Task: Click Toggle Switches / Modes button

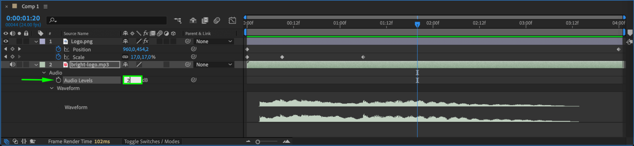Action: (x=152, y=142)
